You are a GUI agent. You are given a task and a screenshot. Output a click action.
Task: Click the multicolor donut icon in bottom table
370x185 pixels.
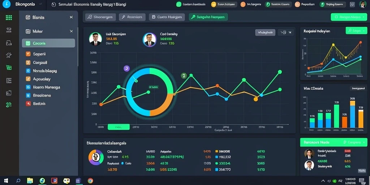pos(96,157)
